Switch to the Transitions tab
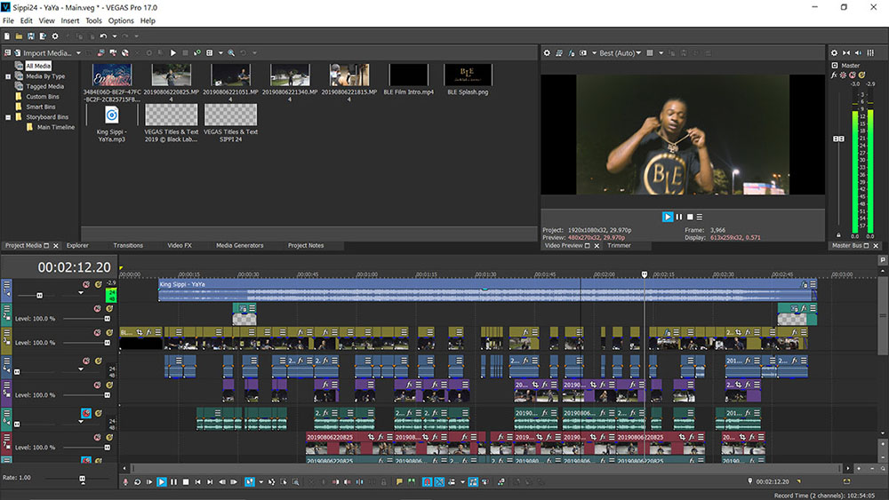The height and width of the screenshot is (500, 889). pos(128,245)
